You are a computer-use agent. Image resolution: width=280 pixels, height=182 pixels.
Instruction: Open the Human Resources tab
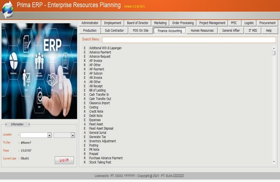pyautogui.click(x=202, y=31)
